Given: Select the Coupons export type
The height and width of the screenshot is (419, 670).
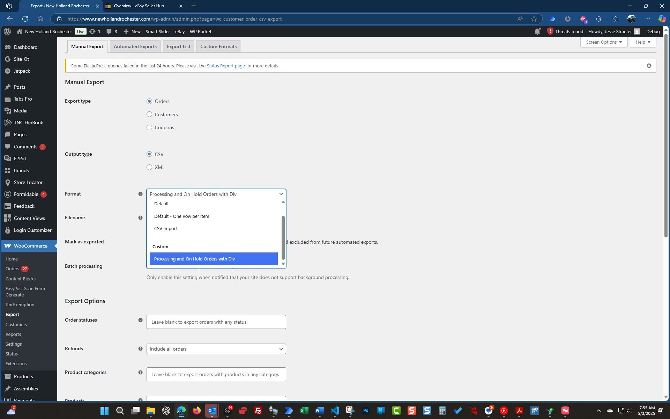Looking at the screenshot, I should tap(149, 127).
